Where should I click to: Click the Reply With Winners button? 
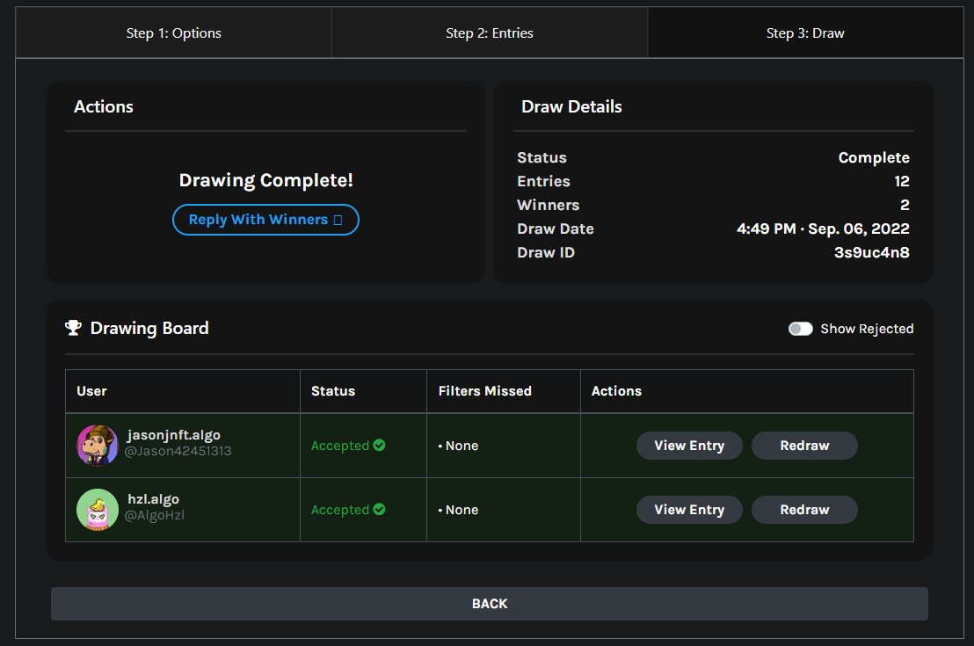tap(265, 220)
